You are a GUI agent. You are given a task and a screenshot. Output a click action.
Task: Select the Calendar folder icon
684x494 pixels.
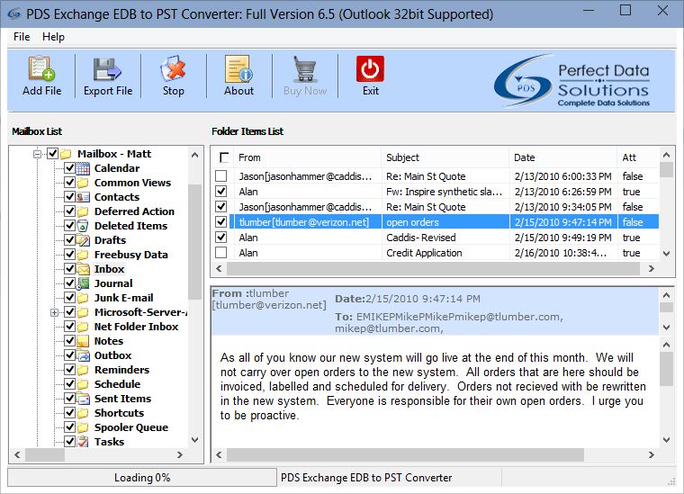(83, 168)
